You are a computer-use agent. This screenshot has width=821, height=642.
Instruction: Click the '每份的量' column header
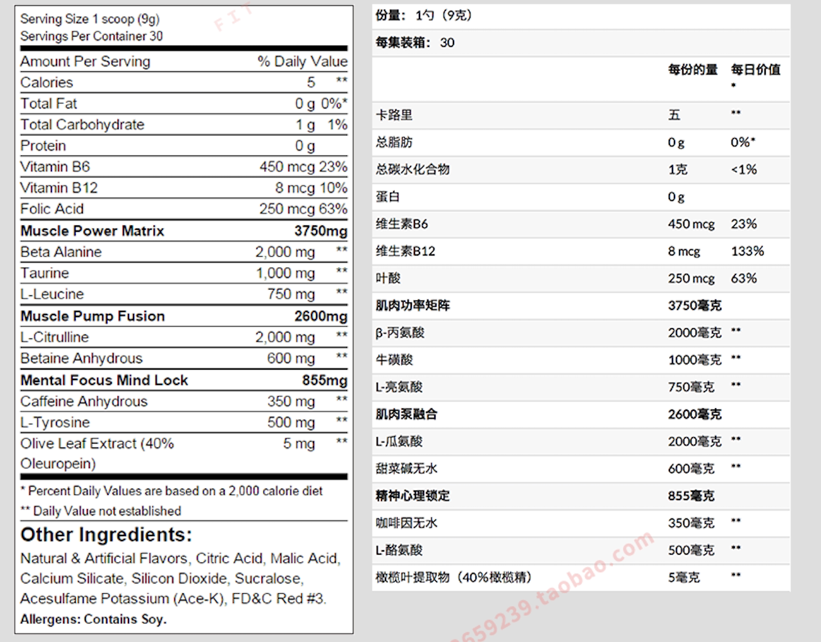pos(693,70)
